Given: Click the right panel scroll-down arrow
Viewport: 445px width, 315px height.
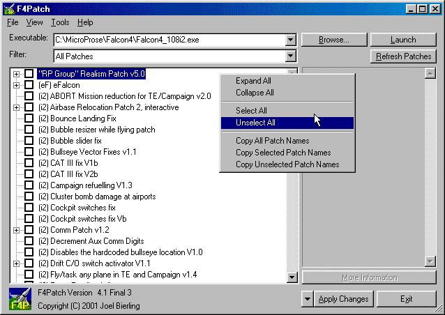Looking at the screenshot, I should click(x=431, y=261).
